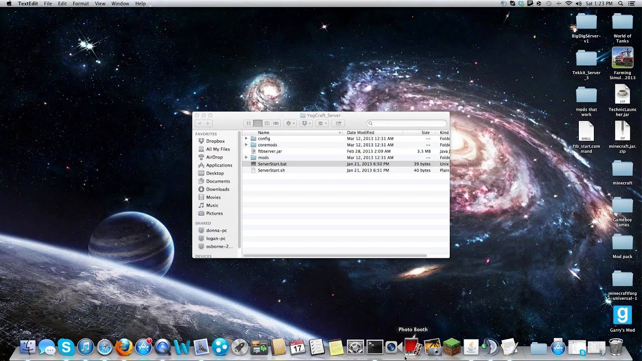Open the Edit menu
The width and height of the screenshot is (642, 361).
[62, 4]
